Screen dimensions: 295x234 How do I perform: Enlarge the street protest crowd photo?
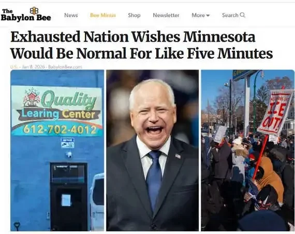[247, 150]
